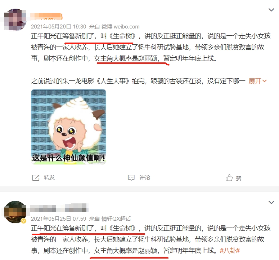Click the thumbs-up like icon
This screenshot has width=279, height=260.
(229, 178)
